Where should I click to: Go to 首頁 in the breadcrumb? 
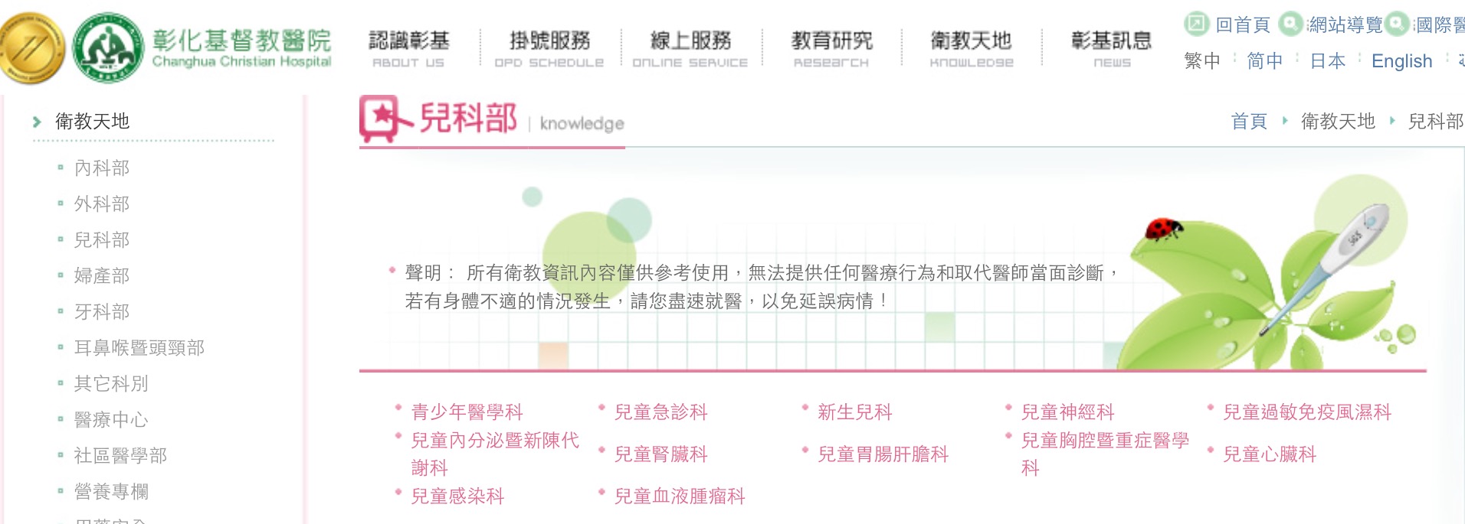(1248, 122)
